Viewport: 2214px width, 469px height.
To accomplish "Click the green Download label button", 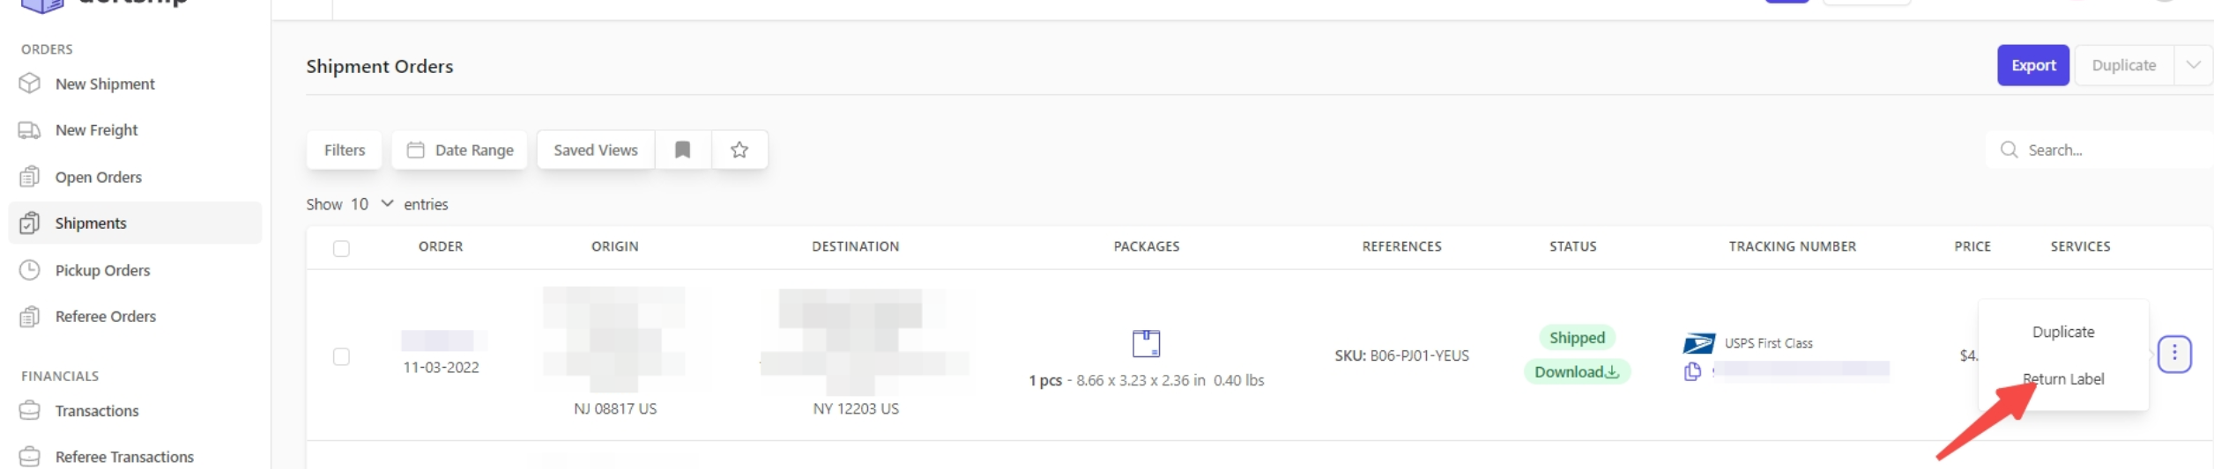I will [x=1577, y=372].
